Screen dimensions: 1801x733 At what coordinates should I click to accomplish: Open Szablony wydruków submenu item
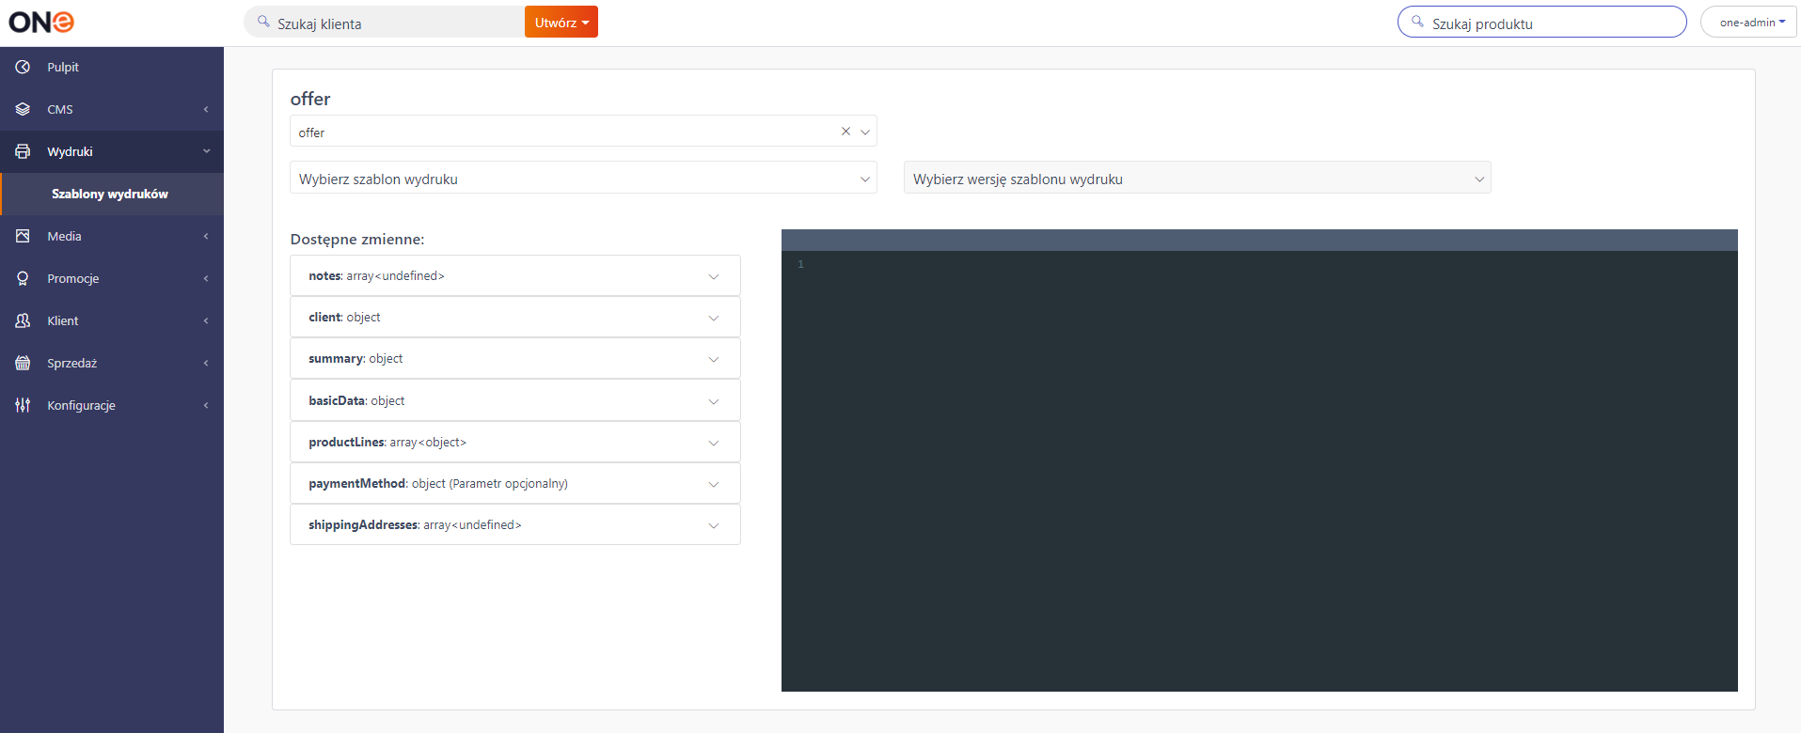[x=110, y=194]
